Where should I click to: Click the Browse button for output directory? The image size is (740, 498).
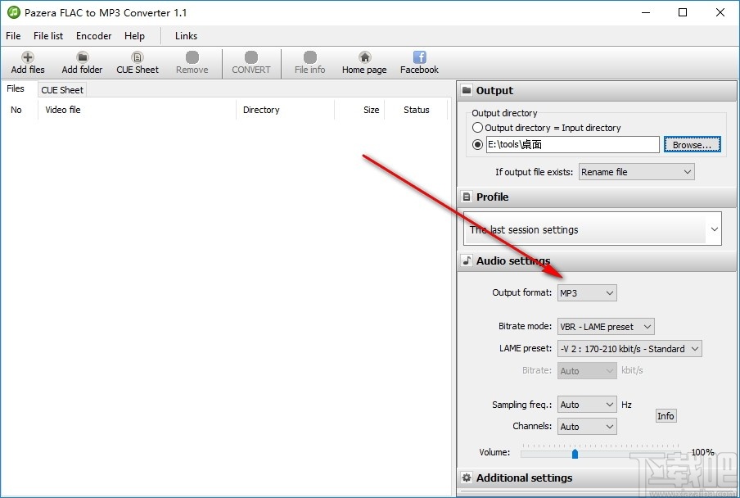point(692,144)
